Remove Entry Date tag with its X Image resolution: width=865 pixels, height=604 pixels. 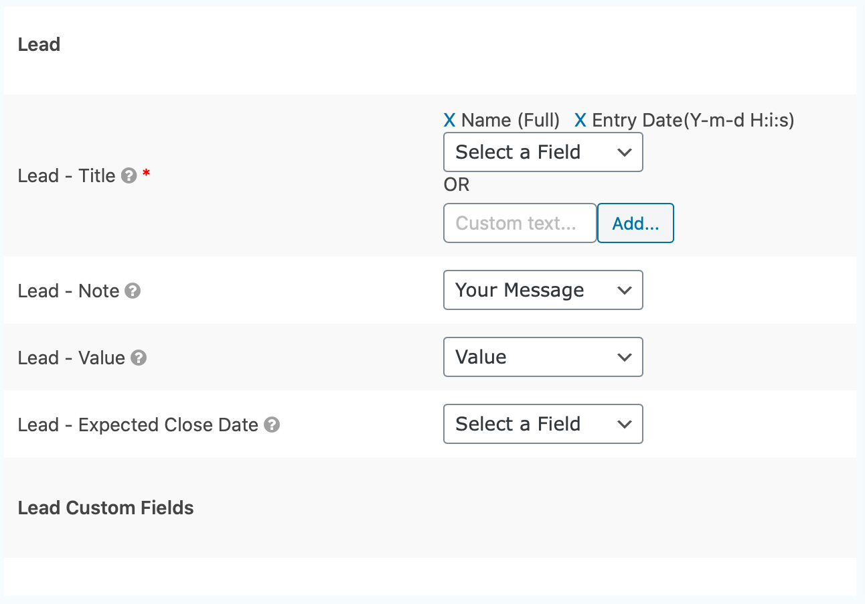click(580, 121)
